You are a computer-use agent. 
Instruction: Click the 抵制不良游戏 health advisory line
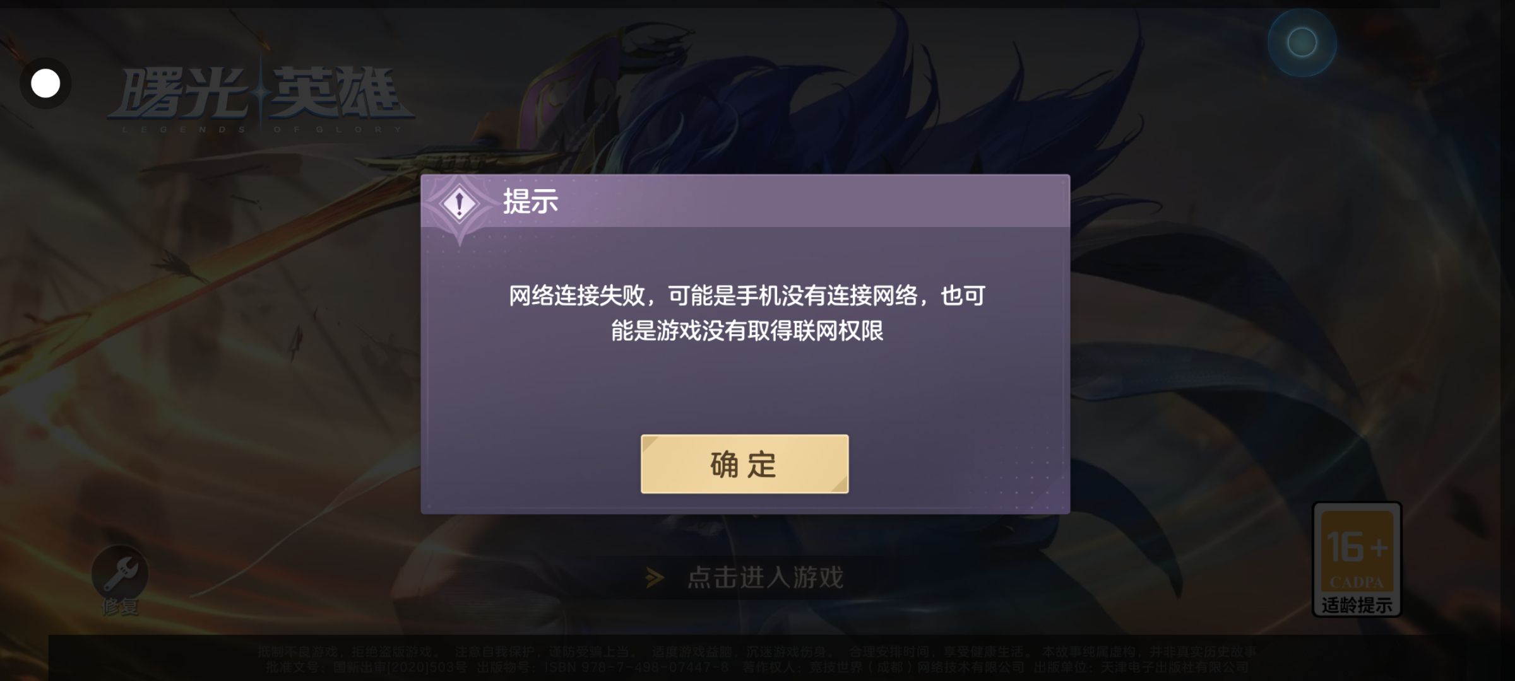pos(757,651)
